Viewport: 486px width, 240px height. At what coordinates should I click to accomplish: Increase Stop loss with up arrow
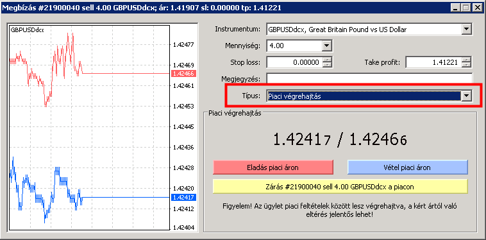coord(327,60)
